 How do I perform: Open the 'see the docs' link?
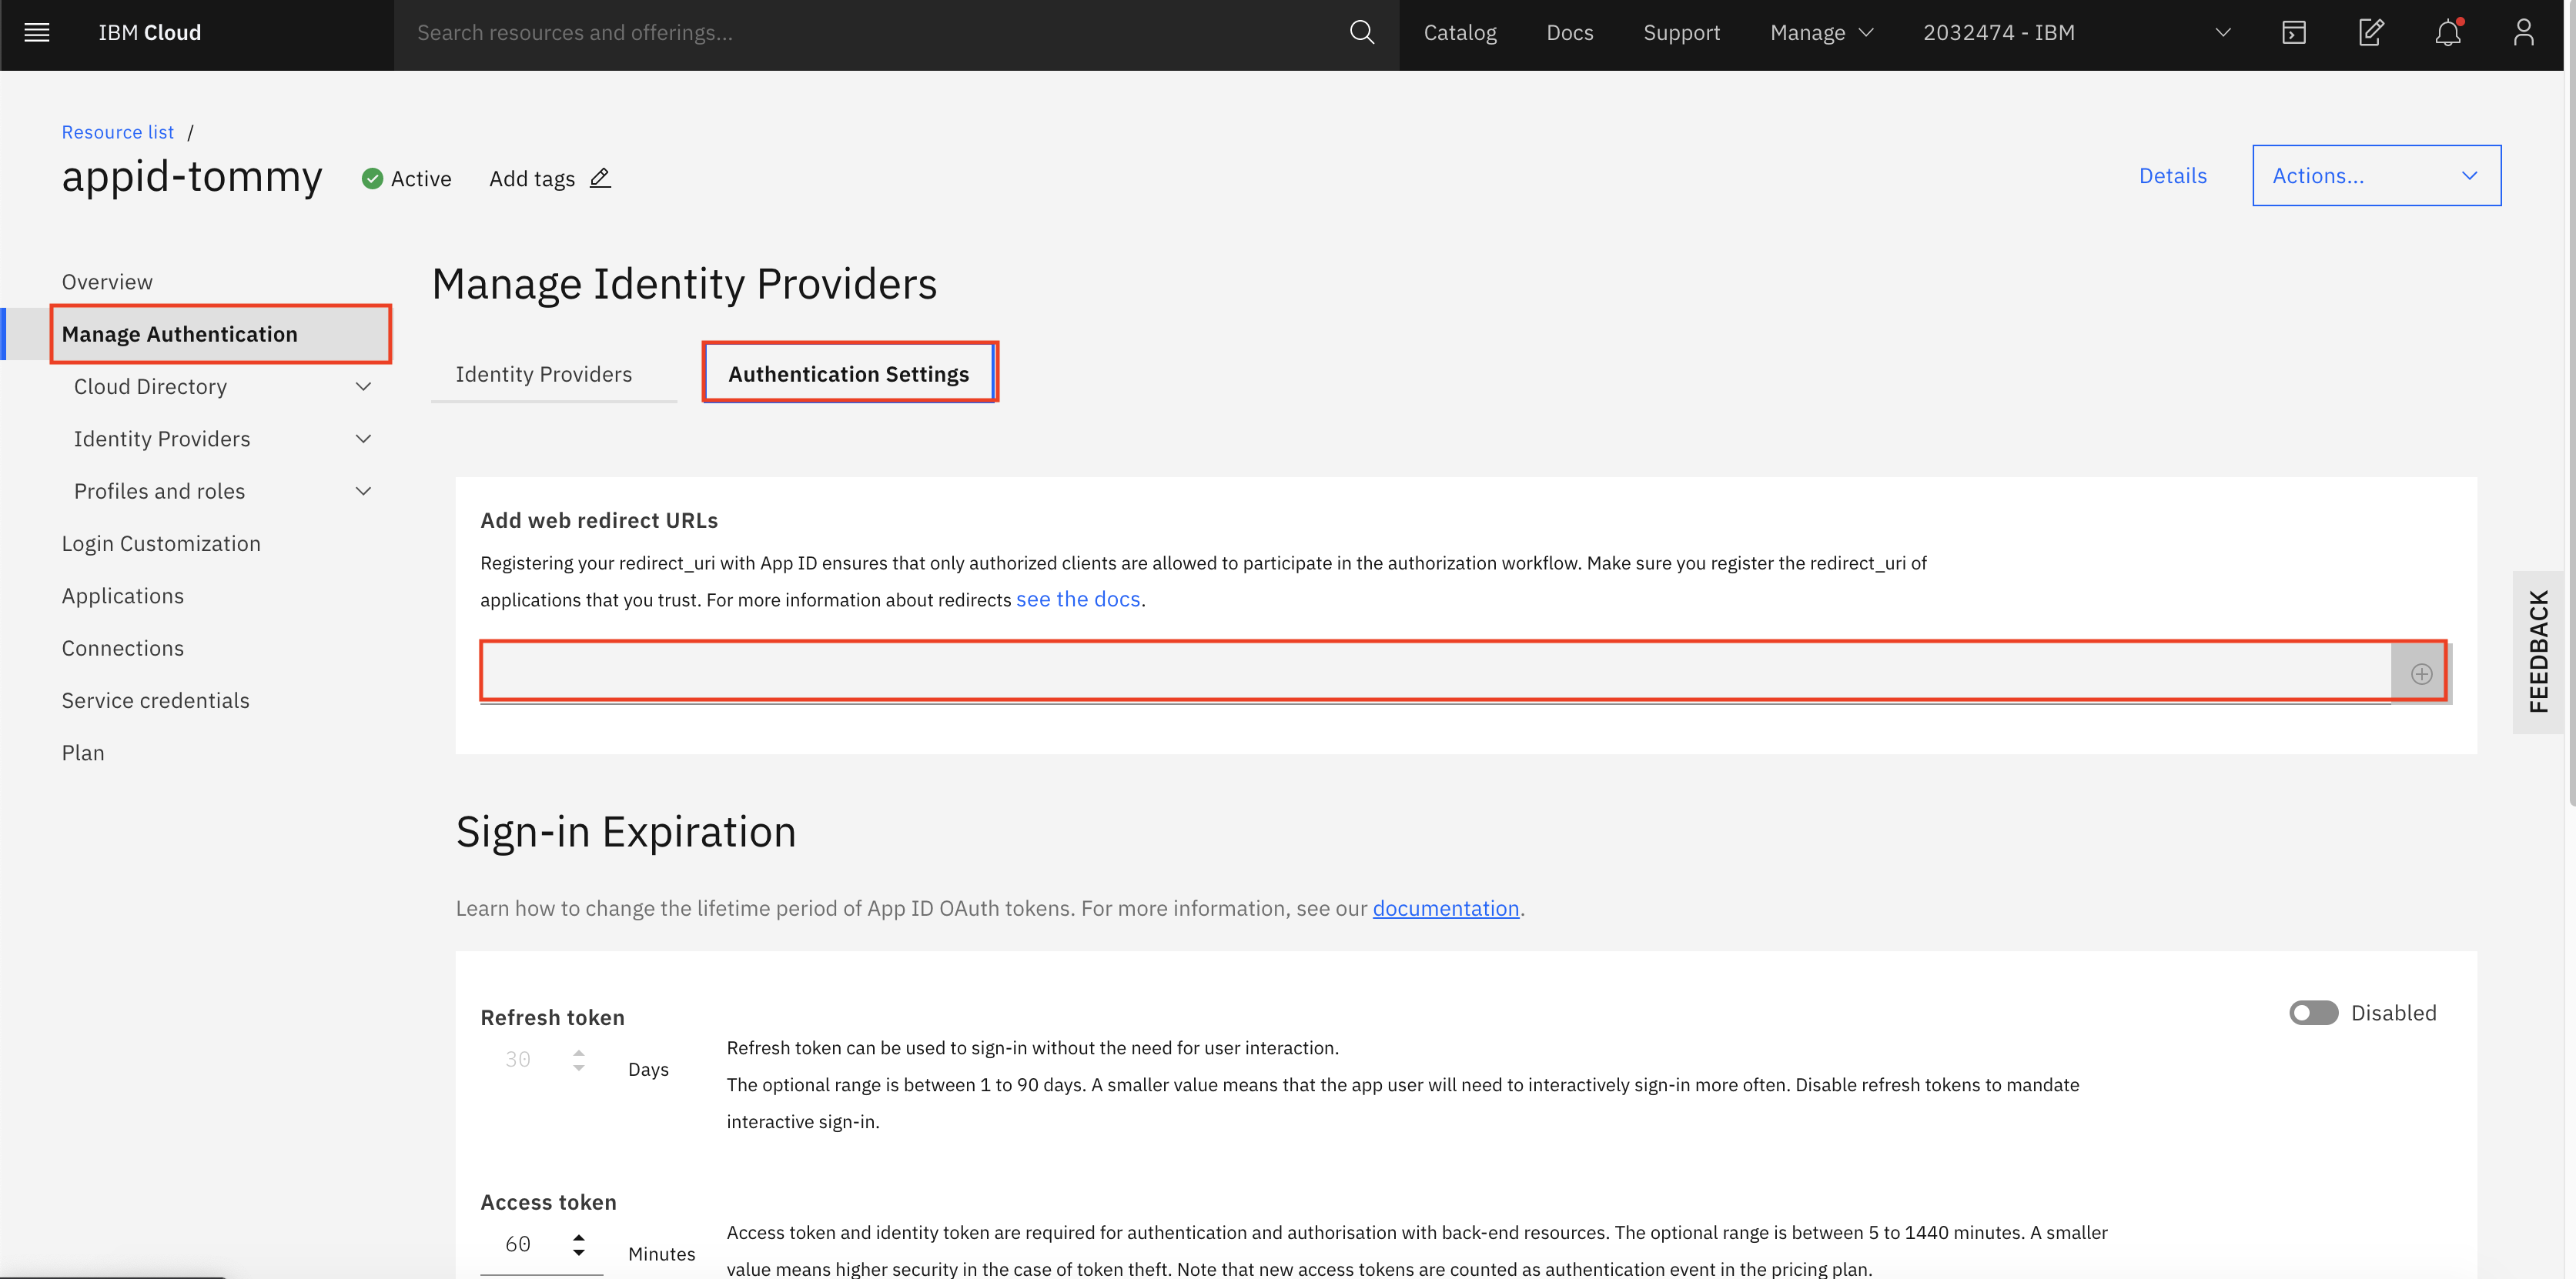pyautogui.click(x=1078, y=599)
